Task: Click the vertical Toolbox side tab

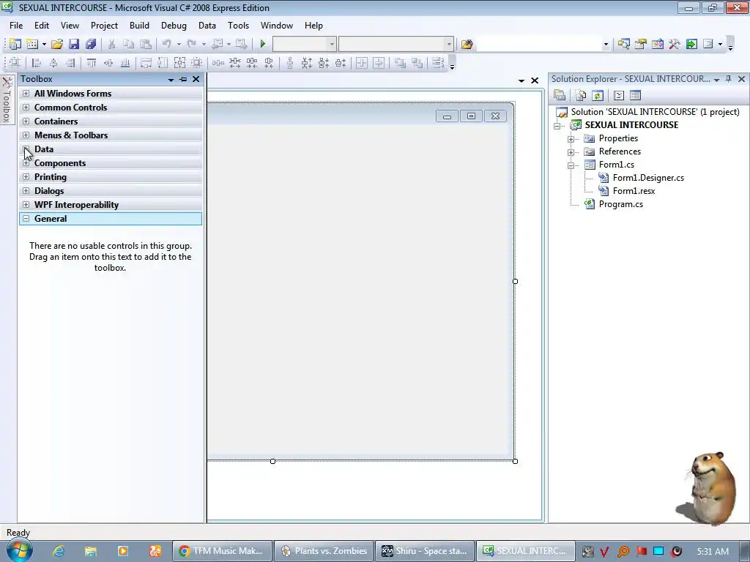Action: point(7,100)
